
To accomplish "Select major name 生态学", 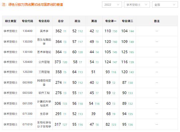I will coord(44,114).
